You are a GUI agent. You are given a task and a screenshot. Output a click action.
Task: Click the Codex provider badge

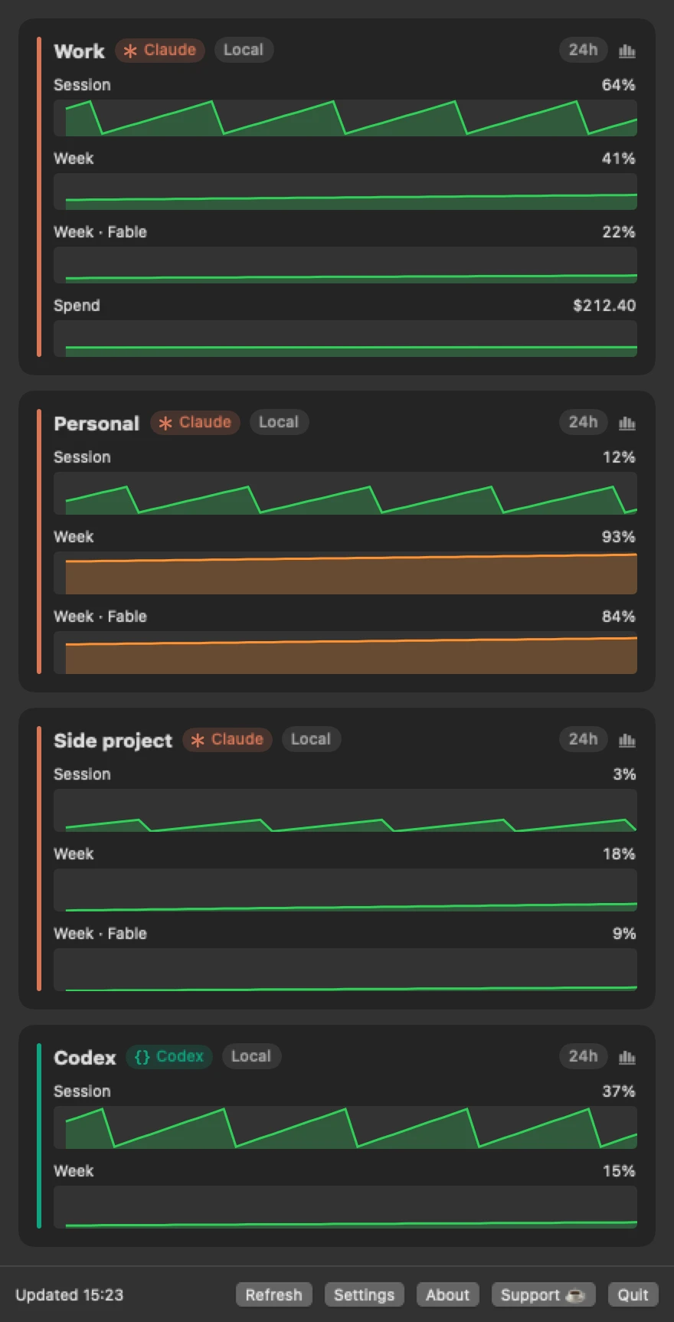(169, 1056)
